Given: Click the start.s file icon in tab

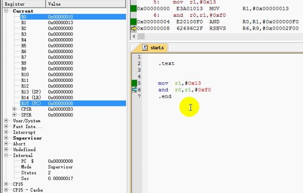Looking at the screenshot, I should [144, 47].
